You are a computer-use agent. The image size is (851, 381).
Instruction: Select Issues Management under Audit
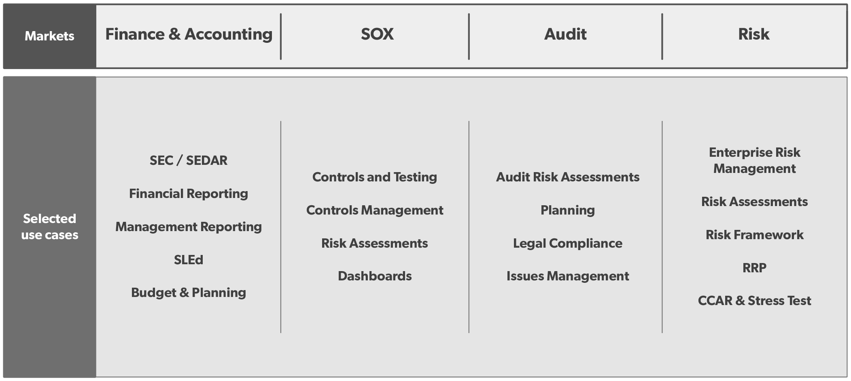(x=568, y=276)
